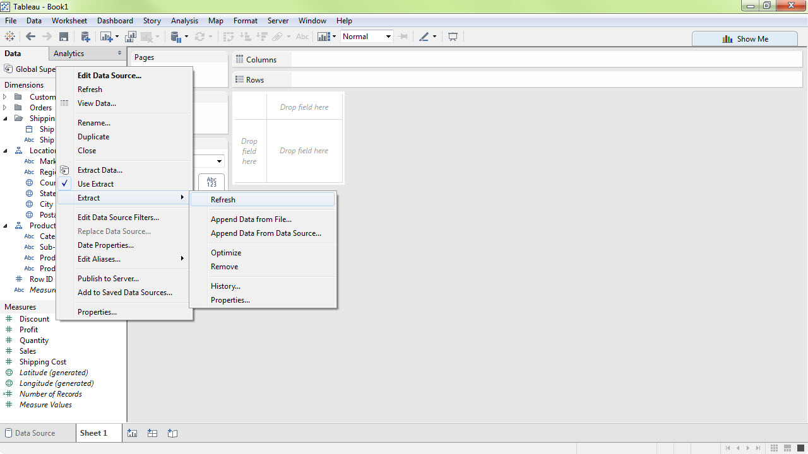
Task: Click the New Data Source icon
Action: (85, 37)
